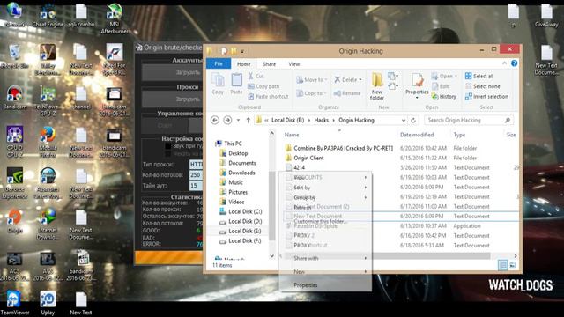This screenshot has width=564, height=317.
Task: Click the accounts load button in Origin brute/checker
Action: (173, 72)
